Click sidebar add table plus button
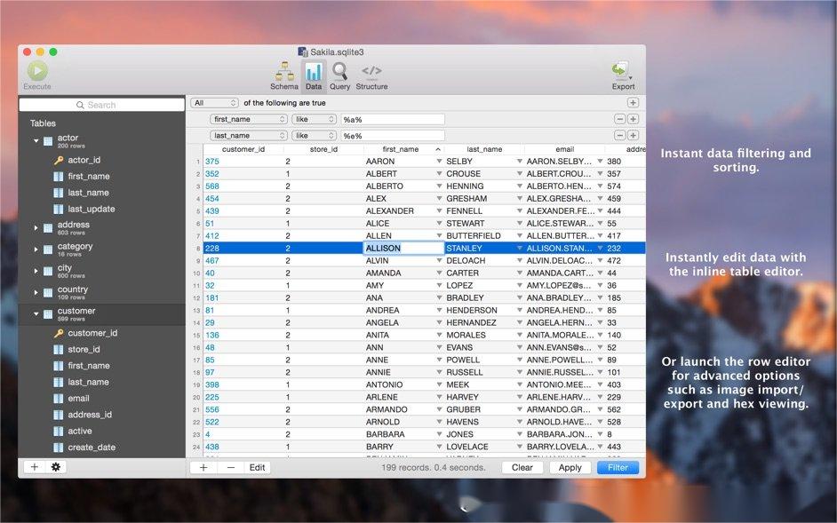Screen dimensions: 837x523 pos(34,467)
